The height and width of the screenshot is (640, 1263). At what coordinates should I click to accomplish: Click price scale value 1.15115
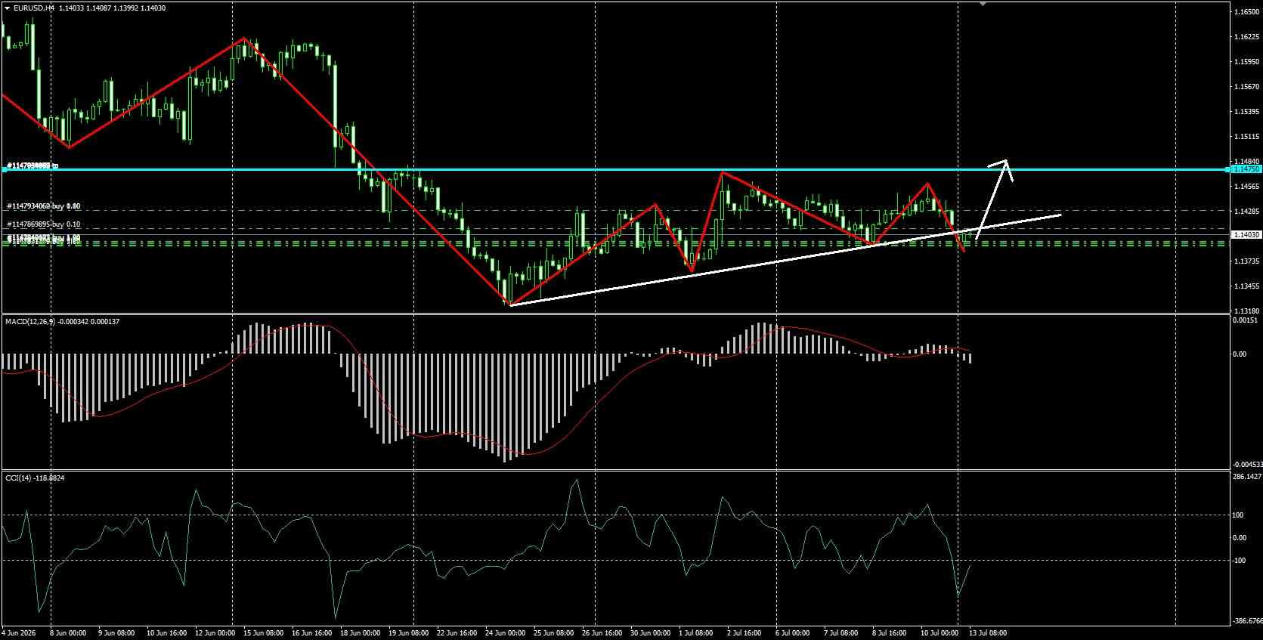1246,137
